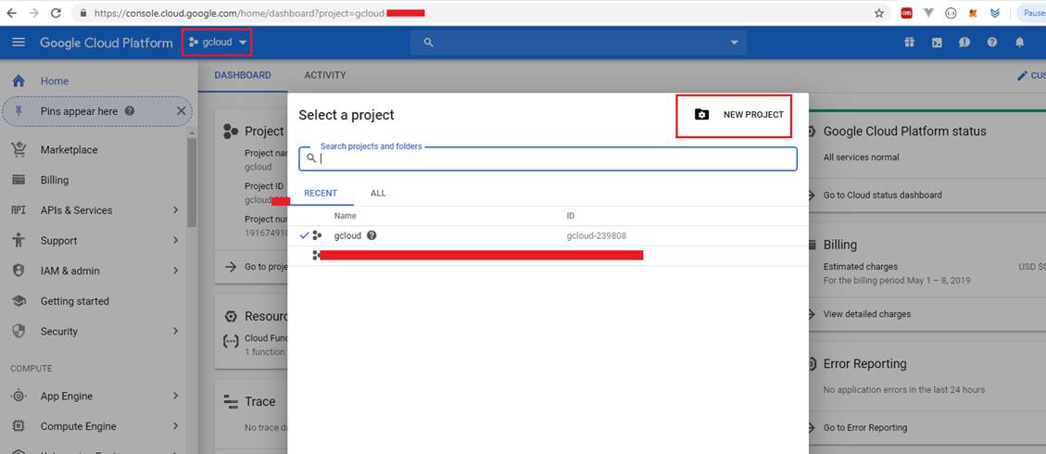Select the gcloud project row
The height and width of the screenshot is (454, 1046).
[x=548, y=236]
